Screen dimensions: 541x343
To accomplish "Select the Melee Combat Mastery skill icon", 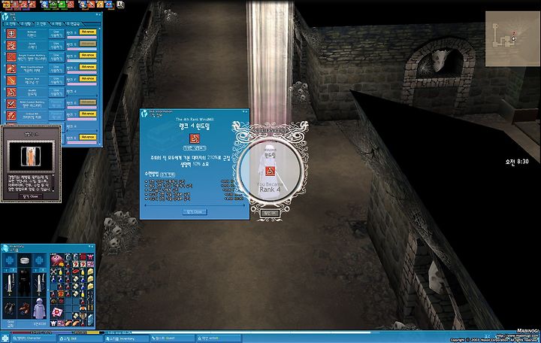I will pyautogui.click(x=11, y=104).
